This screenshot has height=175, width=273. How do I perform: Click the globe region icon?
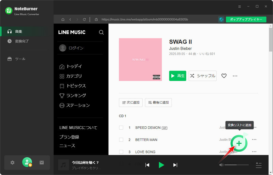pos(221,19)
